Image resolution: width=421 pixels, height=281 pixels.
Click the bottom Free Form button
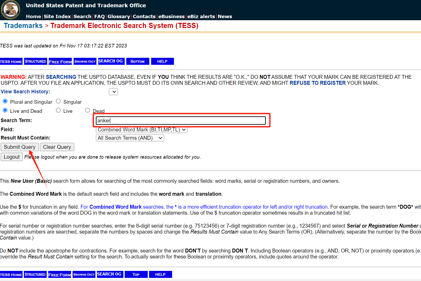click(x=59, y=275)
